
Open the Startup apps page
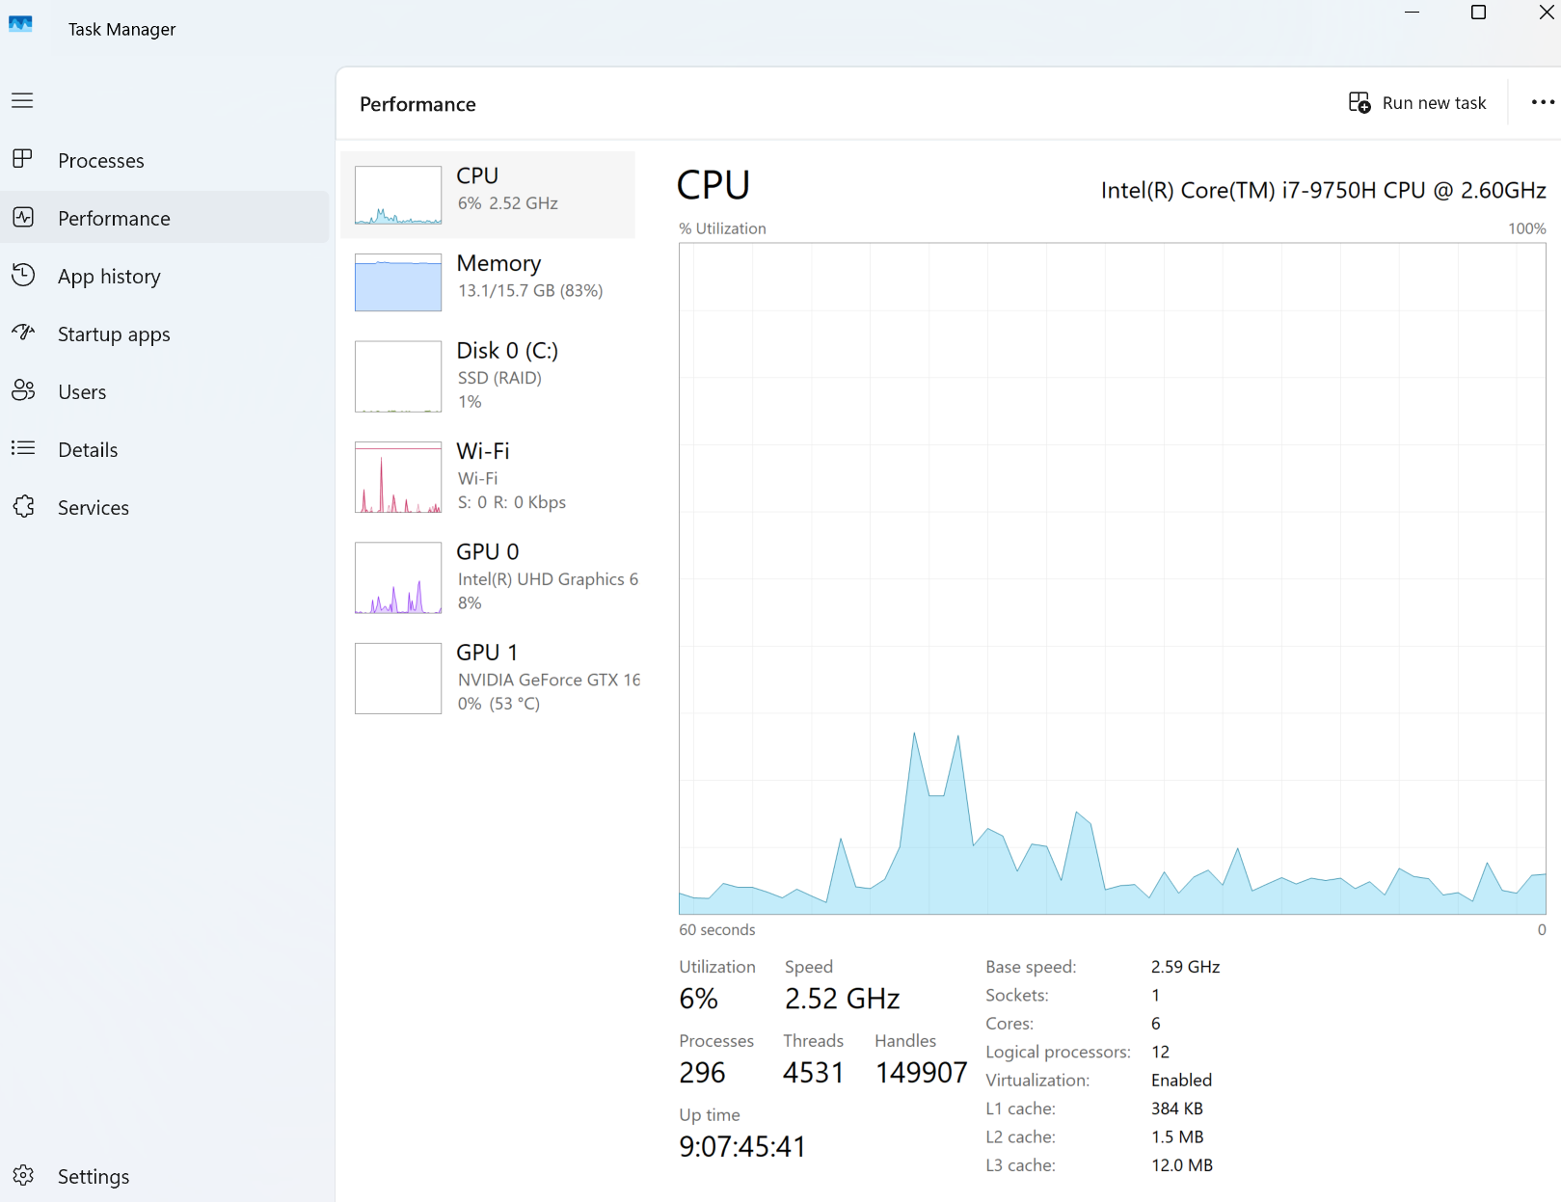[165, 334]
